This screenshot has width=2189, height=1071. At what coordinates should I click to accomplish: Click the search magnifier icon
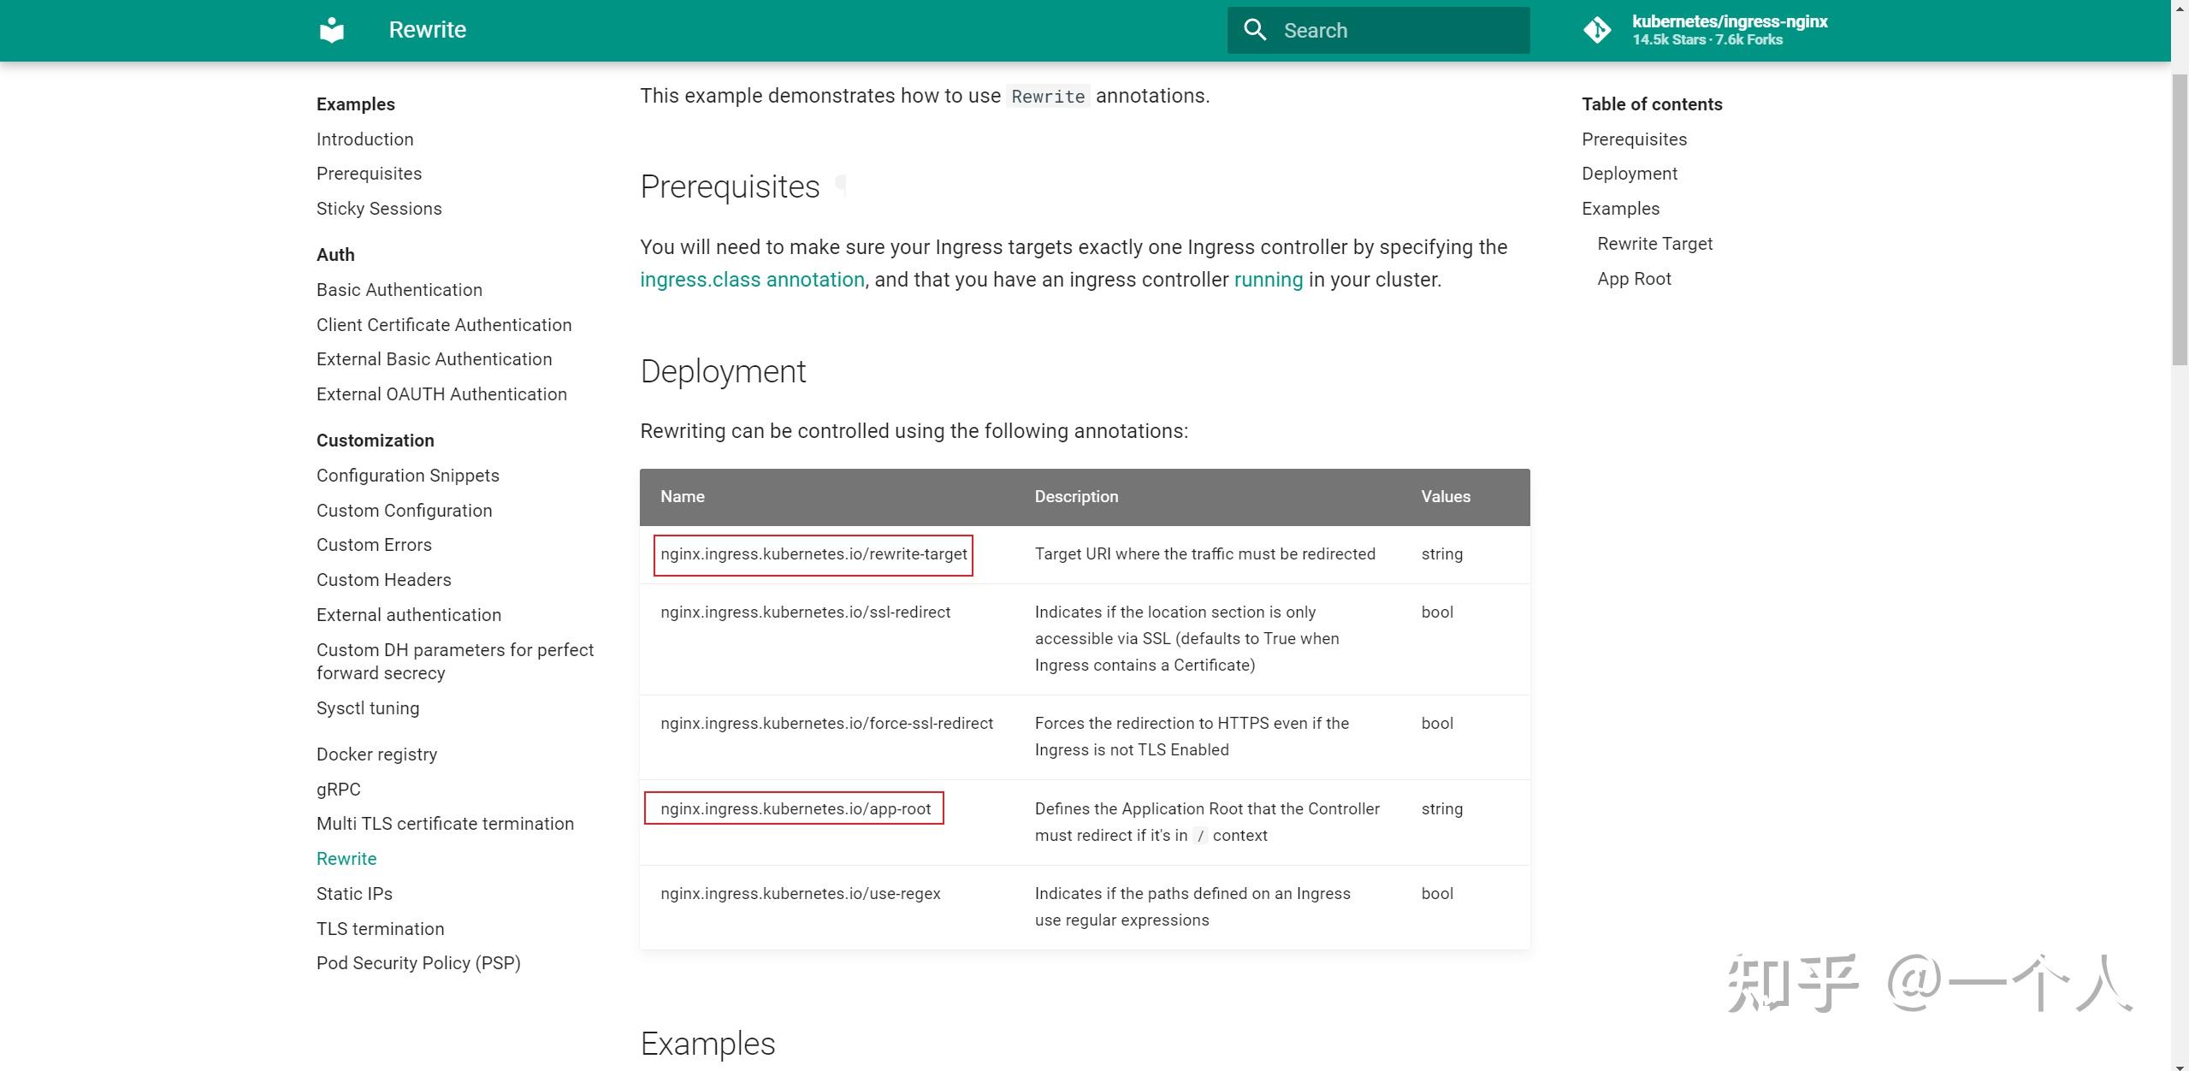coord(1256,29)
